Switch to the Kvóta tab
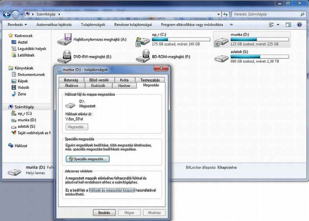The width and height of the screenshot is (309, 221). [x=124, y=80]
